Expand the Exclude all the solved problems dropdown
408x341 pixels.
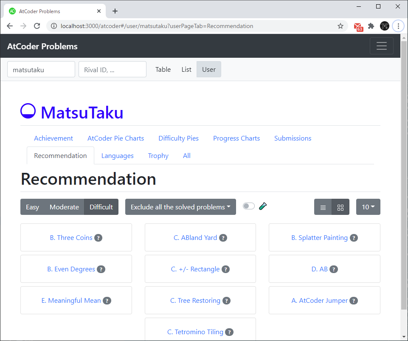click(180, 207)
